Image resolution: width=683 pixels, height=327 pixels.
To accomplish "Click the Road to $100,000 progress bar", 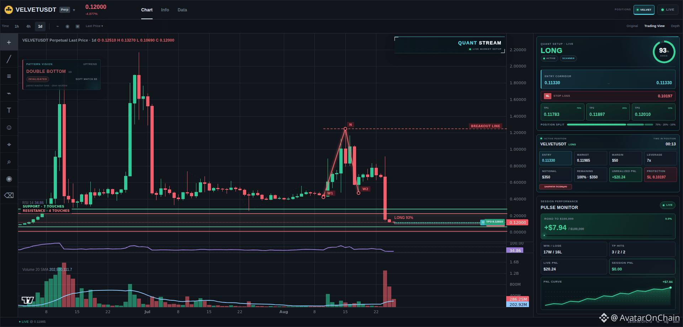I will click(608, 235).
